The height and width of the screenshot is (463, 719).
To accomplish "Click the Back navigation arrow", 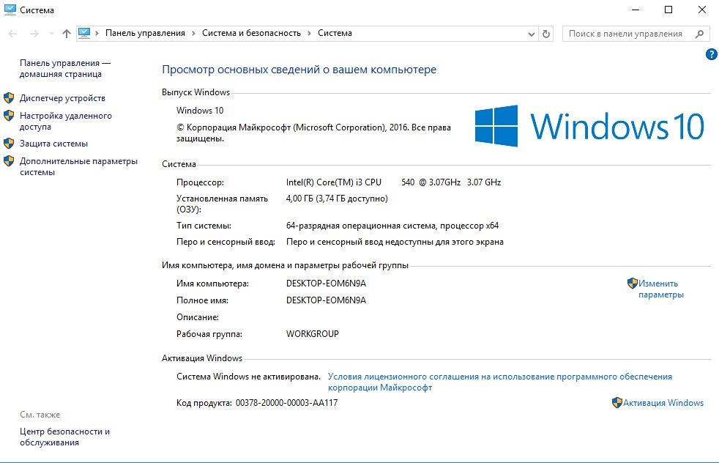I will pos(13,34).
